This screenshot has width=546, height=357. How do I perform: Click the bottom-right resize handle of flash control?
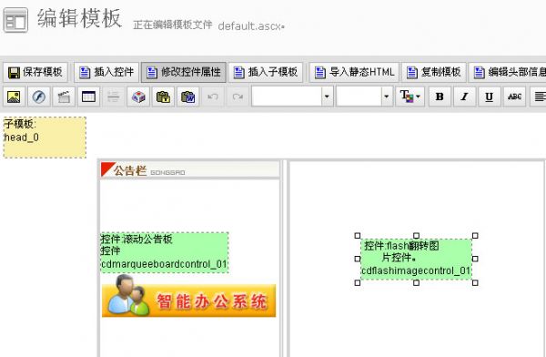(475, 282)
